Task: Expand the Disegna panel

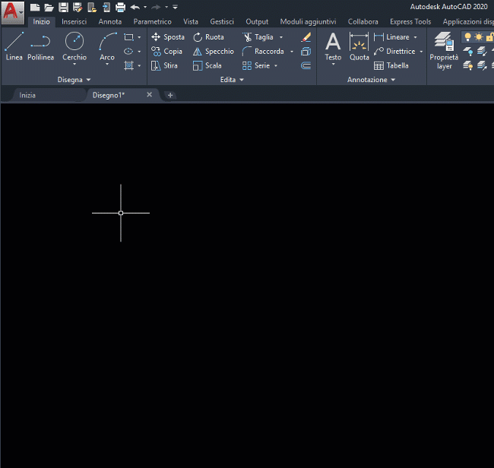Action: tap(74, 80)
